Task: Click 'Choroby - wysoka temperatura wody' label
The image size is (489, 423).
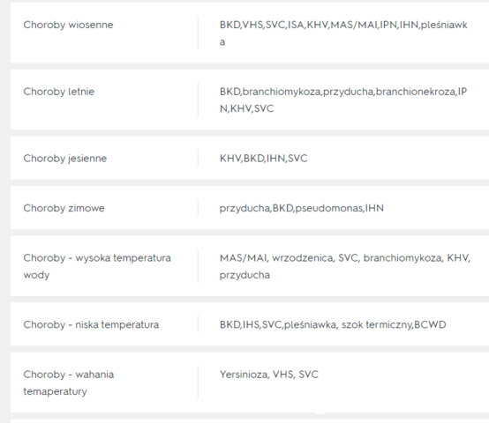Action: coord(97,266)
